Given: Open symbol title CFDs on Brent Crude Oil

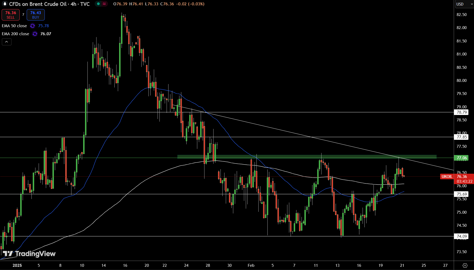Looking at the screenshot, I should point(49,4).
